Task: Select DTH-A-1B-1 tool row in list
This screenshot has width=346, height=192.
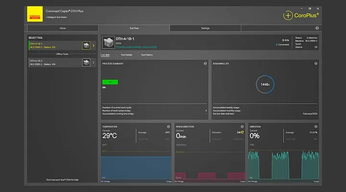Action: pos(62,46)
